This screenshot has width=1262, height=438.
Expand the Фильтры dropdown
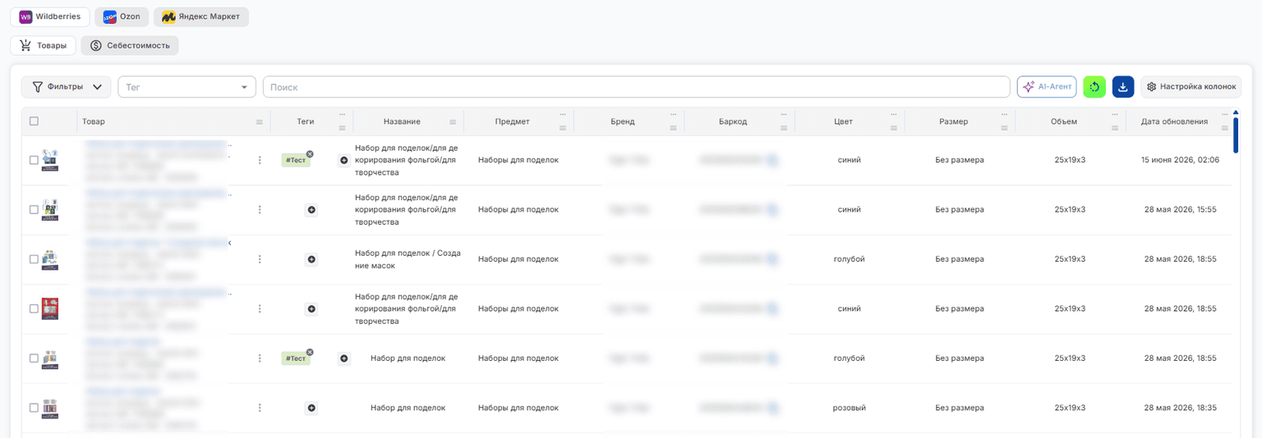coord(66,87)
